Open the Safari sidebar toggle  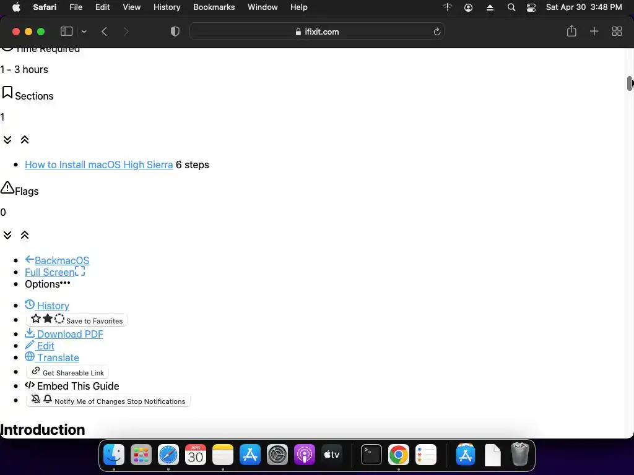(66, 32)
